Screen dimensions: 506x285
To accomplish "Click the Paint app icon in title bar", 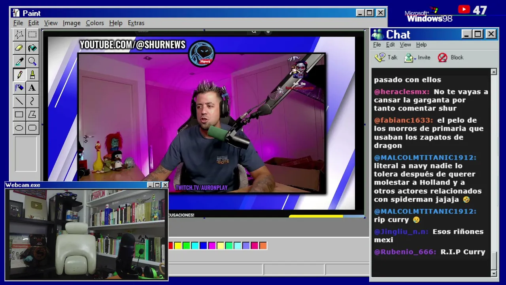I will coord(16,13).
